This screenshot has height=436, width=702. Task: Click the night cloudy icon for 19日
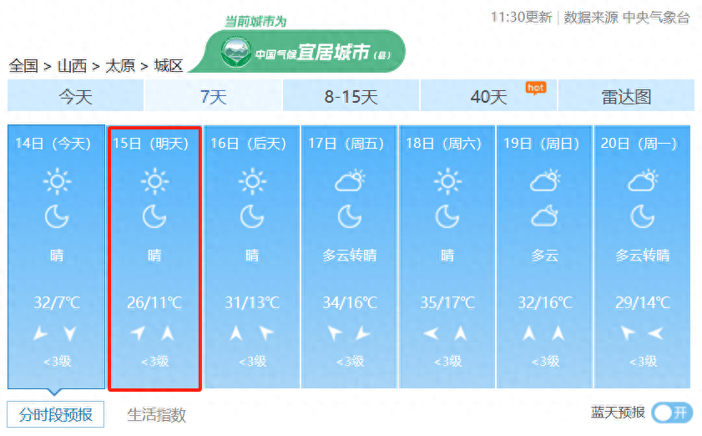545,216
